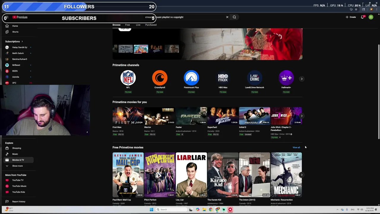Switch to the Free tab
Image resolution: width=380 pixels, height=214 pixels.
[127, 25]
